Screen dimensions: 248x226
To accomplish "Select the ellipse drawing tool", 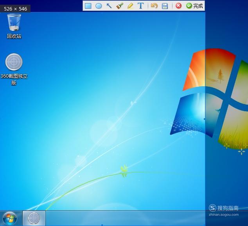I will (x=99, y=6).
